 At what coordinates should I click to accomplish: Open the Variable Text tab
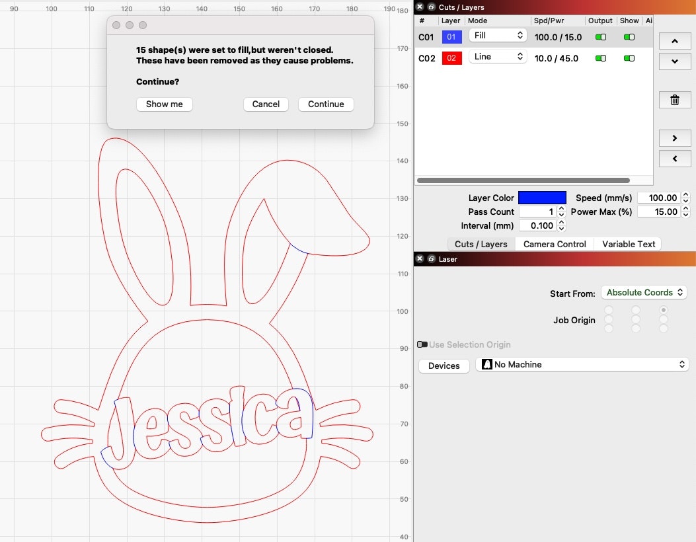tap(627, 244)
